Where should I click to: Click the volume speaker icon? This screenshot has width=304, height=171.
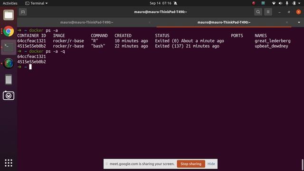click(280, 3)
